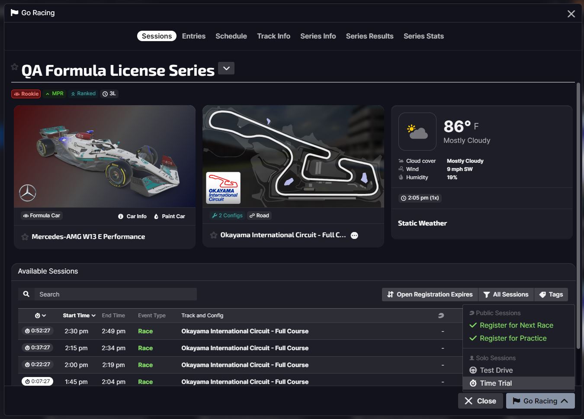Favorite the QA Formula License Series star
Screen dimensions: 584x419
14,67
